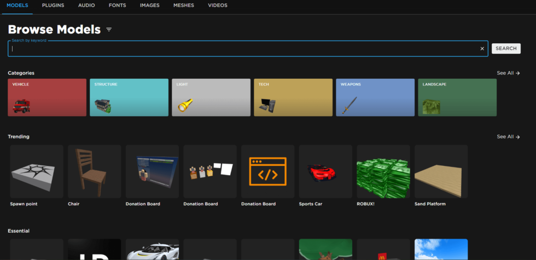The width and height of the screenshot is (536, 260).
Task: Open Donation Board with orange code icon
Action: (267, 171)
